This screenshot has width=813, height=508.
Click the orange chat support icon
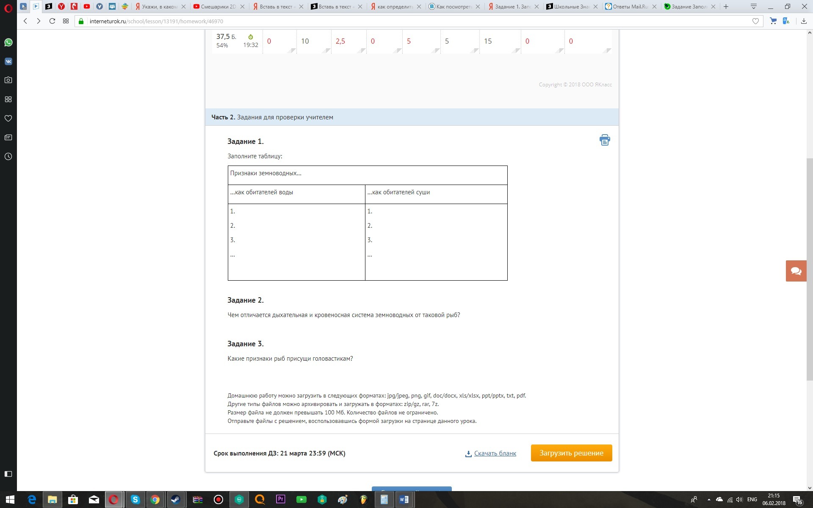[796, 271]
